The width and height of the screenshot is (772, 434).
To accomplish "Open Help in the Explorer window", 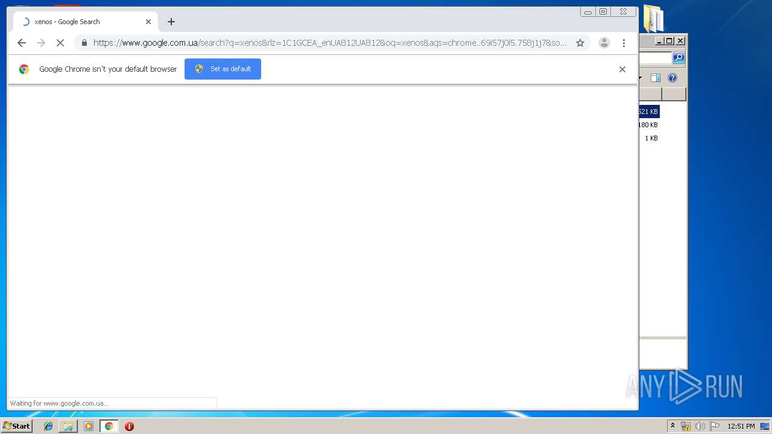I will [x=672, y=78].
